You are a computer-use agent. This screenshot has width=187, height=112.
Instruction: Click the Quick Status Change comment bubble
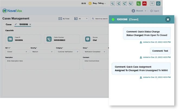point(147,34)
